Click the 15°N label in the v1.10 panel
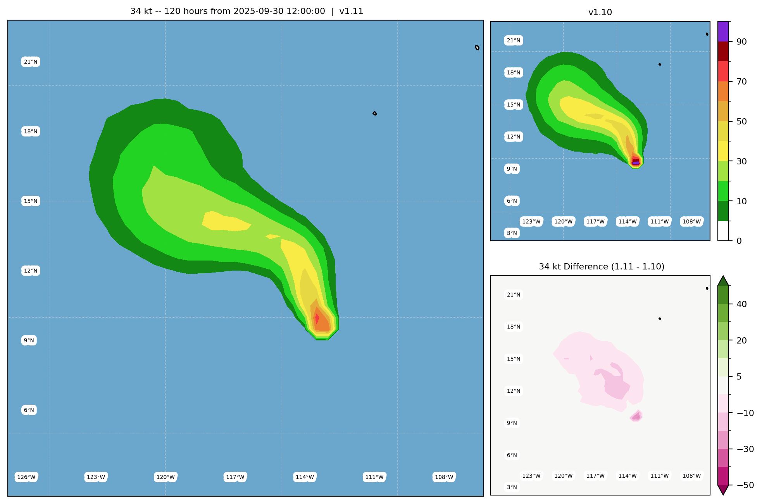The height and width of the screenshot is (504, 762). (x=514, y=105)
